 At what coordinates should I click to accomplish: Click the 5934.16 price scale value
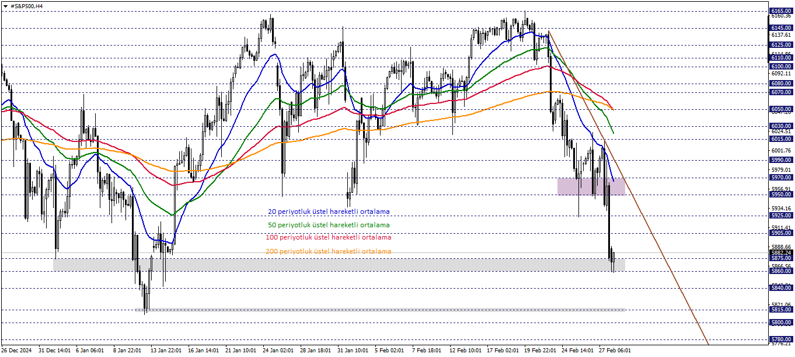tap(781, 208)
